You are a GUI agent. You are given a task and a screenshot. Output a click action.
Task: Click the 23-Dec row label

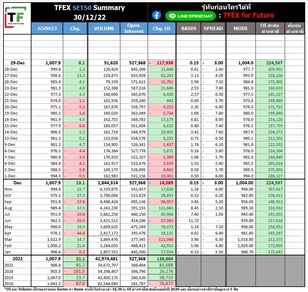11,88
